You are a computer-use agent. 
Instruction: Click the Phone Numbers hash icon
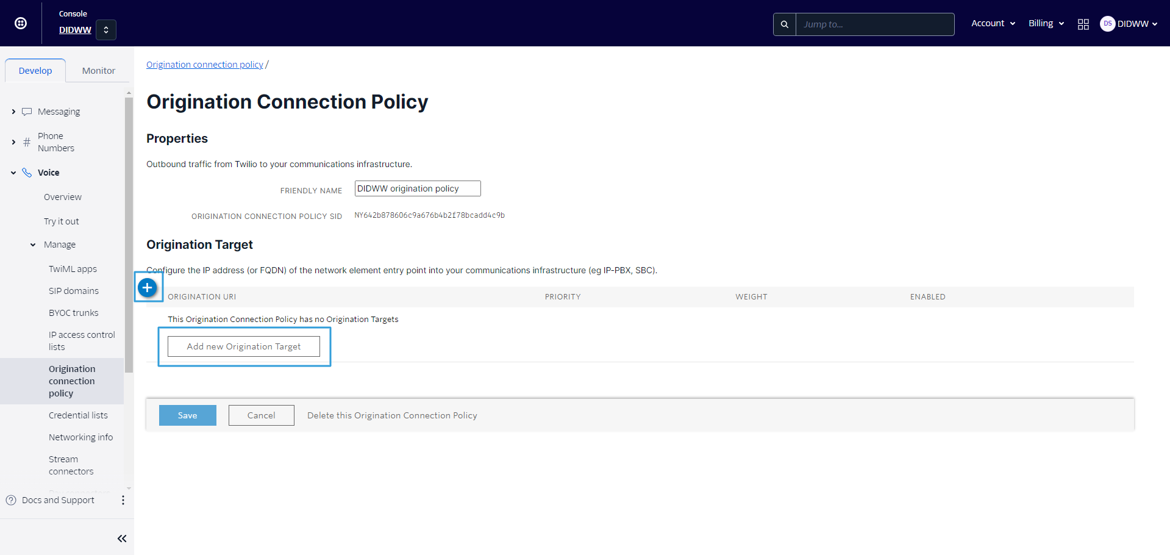27,142
